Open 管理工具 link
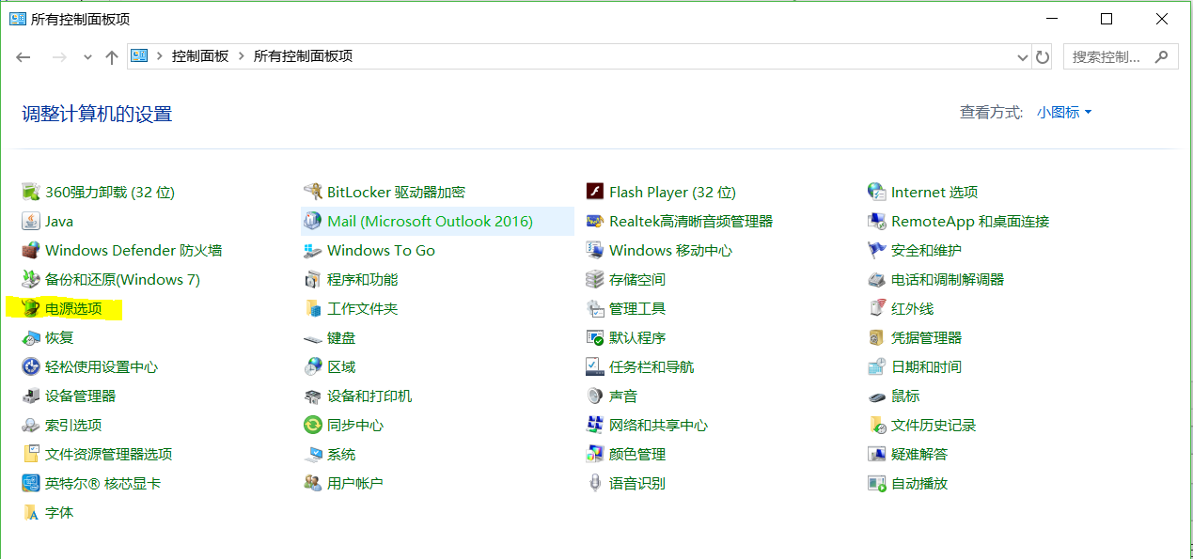 click(x=637, y=308)
